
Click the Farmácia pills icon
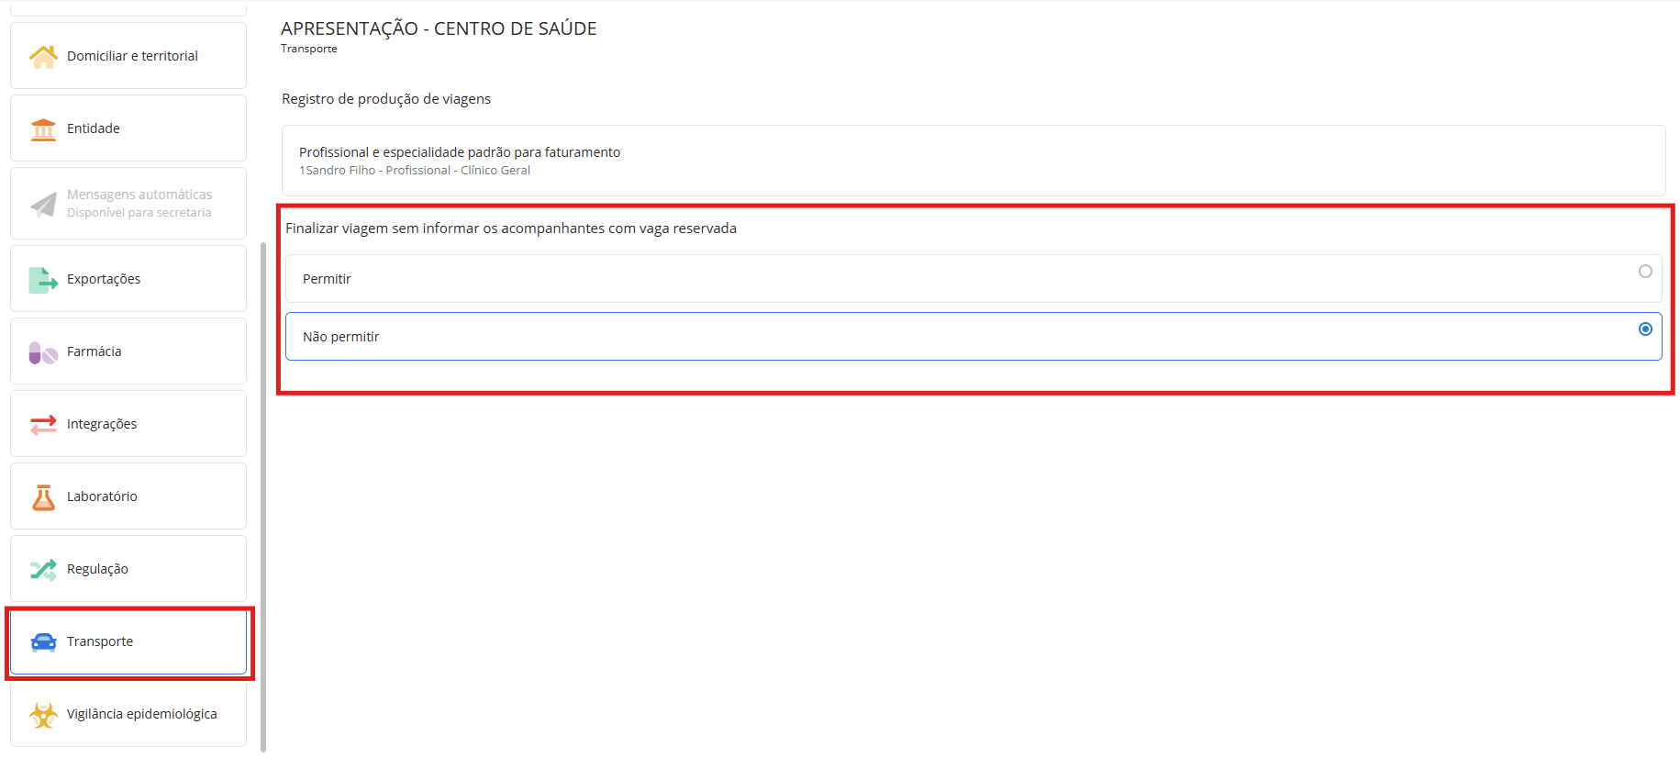pos(43,352)
